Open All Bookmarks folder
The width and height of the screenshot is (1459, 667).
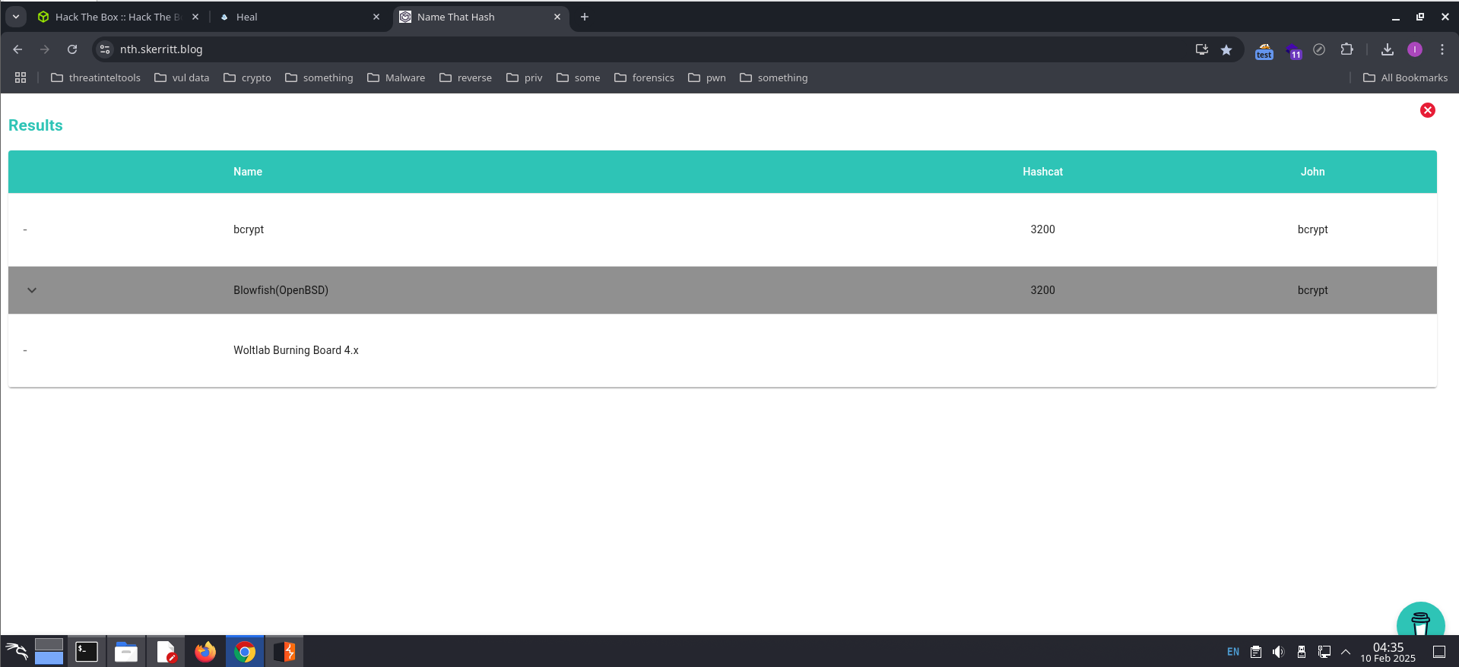click(1405, 77)
